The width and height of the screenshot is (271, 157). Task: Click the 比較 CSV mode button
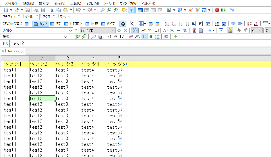coord(92,24)
